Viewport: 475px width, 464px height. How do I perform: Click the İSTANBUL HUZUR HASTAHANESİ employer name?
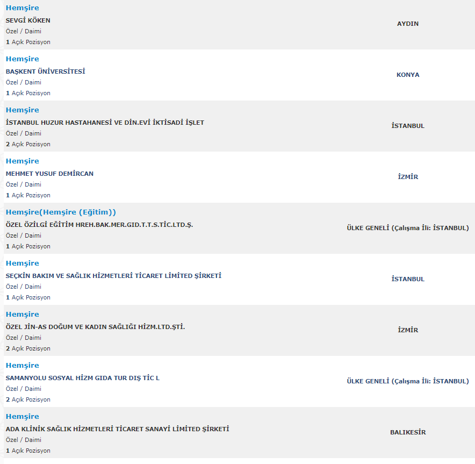(105, 123)
